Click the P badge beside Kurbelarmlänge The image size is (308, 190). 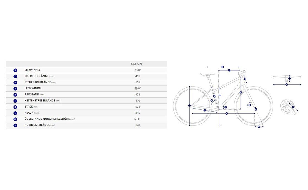(x=15, y=125)
